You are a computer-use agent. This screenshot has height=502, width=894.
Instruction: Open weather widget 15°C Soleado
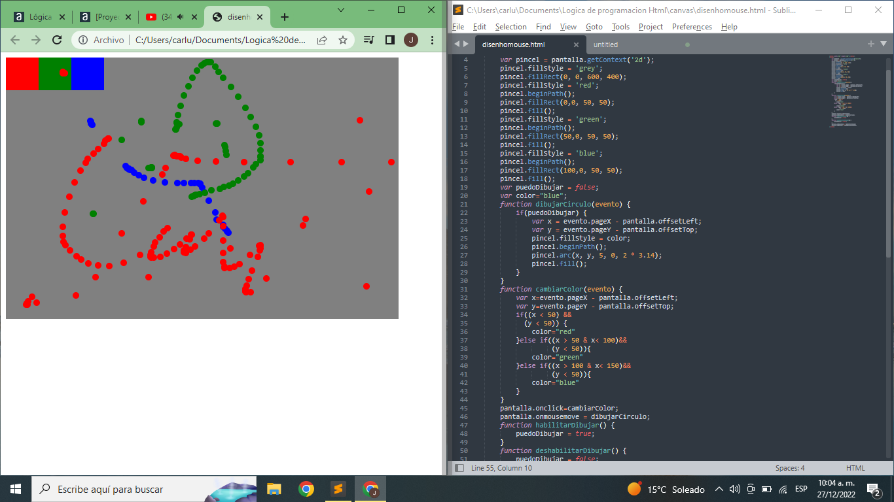tap(666, 489)
